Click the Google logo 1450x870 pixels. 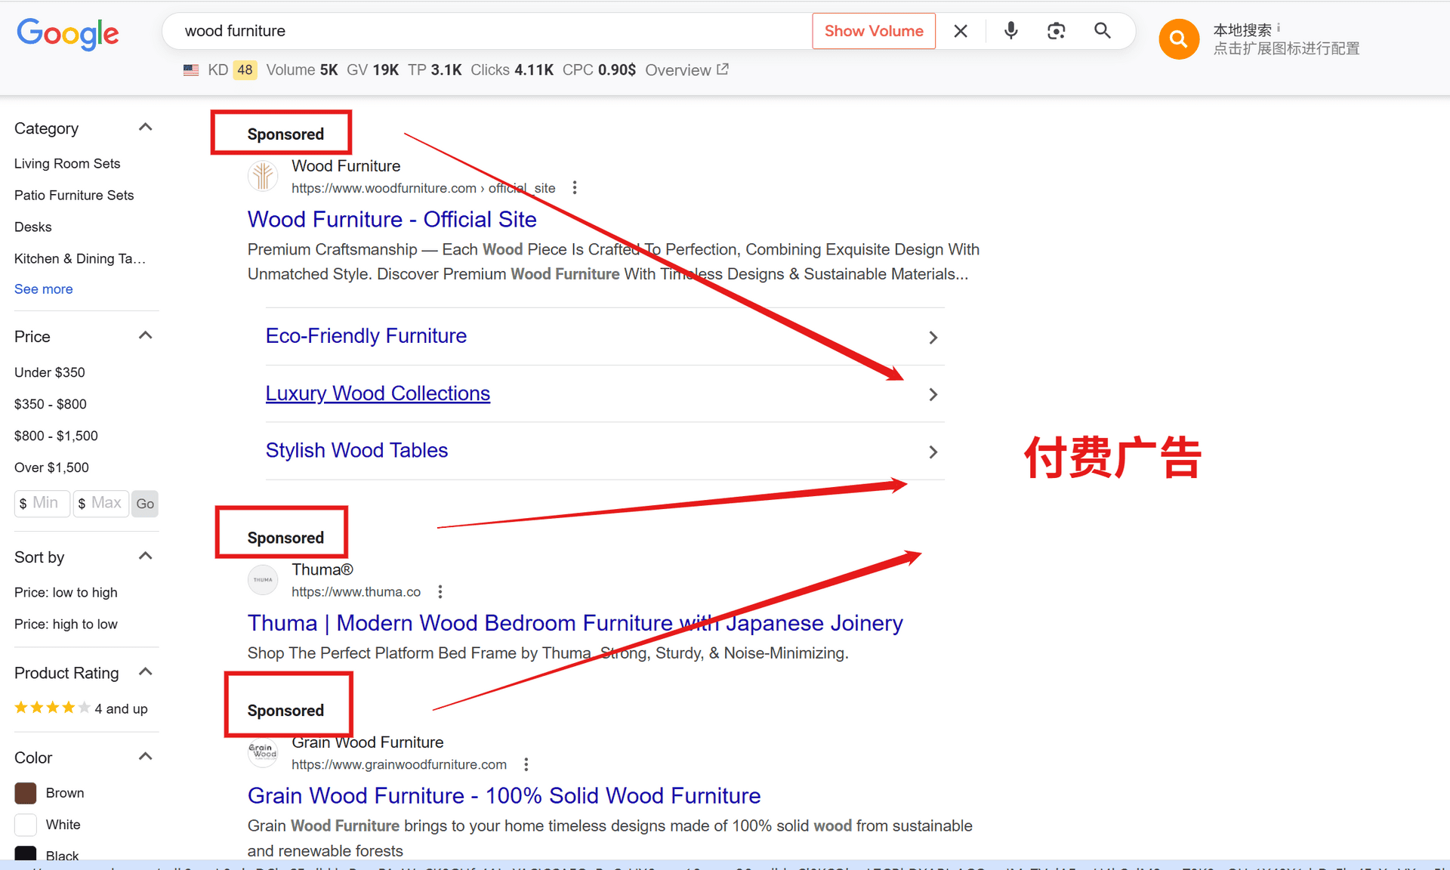68,33
